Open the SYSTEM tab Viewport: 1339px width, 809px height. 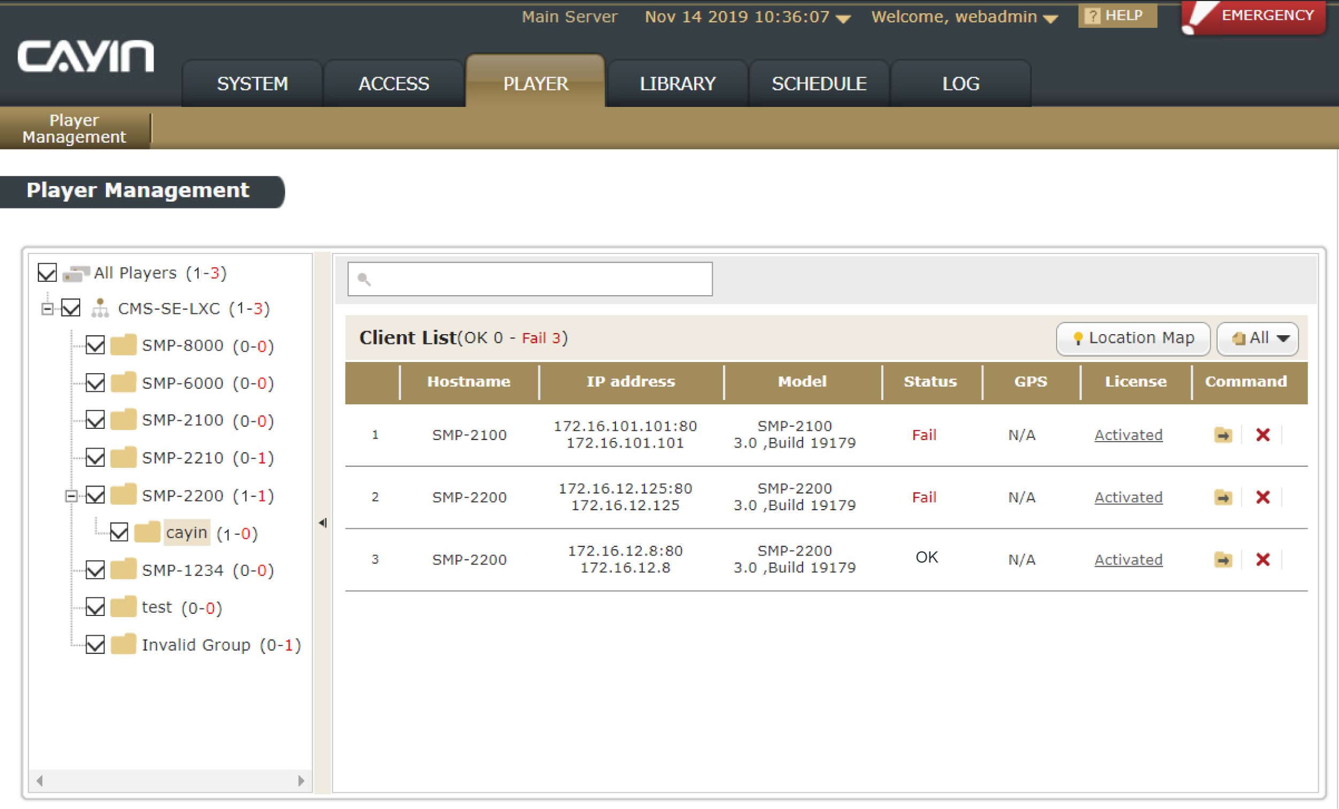pyautogui.click(x=252, y=83)
